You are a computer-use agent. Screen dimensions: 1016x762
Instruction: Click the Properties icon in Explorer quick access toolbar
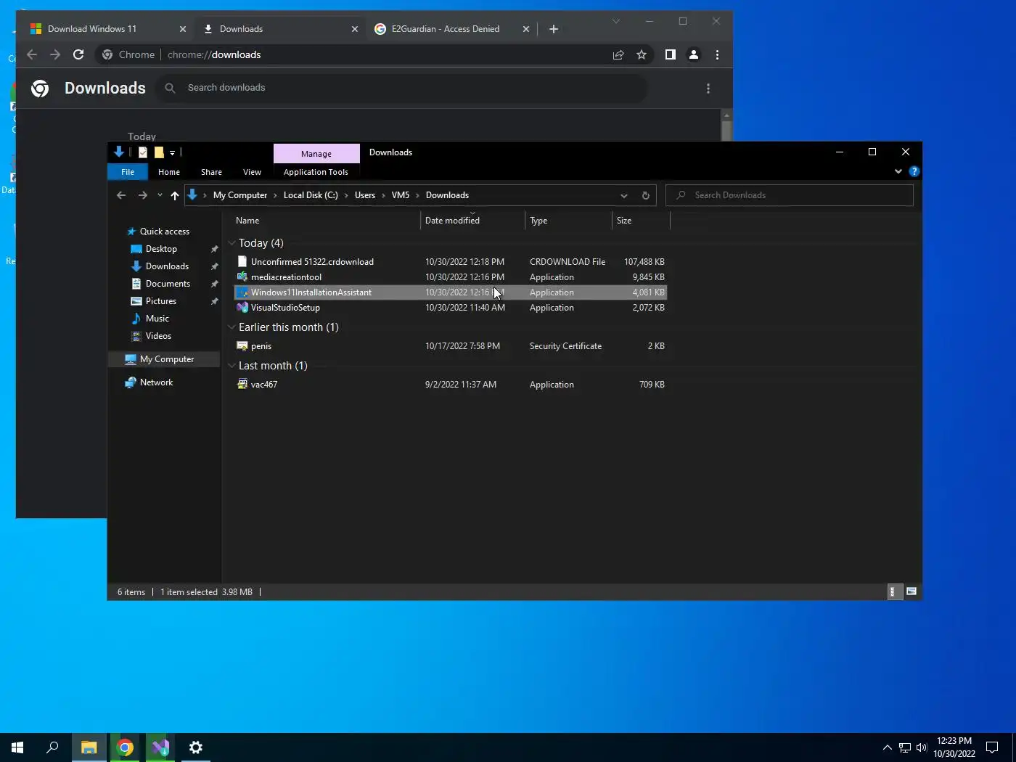[143, 152]
